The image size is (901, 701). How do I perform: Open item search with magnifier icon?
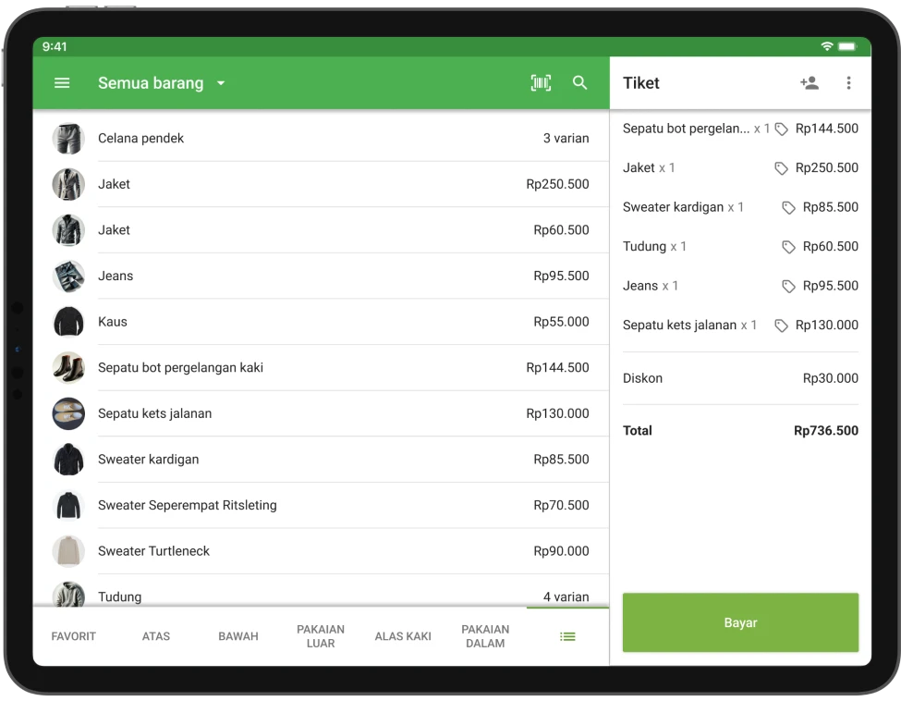tap(580, 83)
